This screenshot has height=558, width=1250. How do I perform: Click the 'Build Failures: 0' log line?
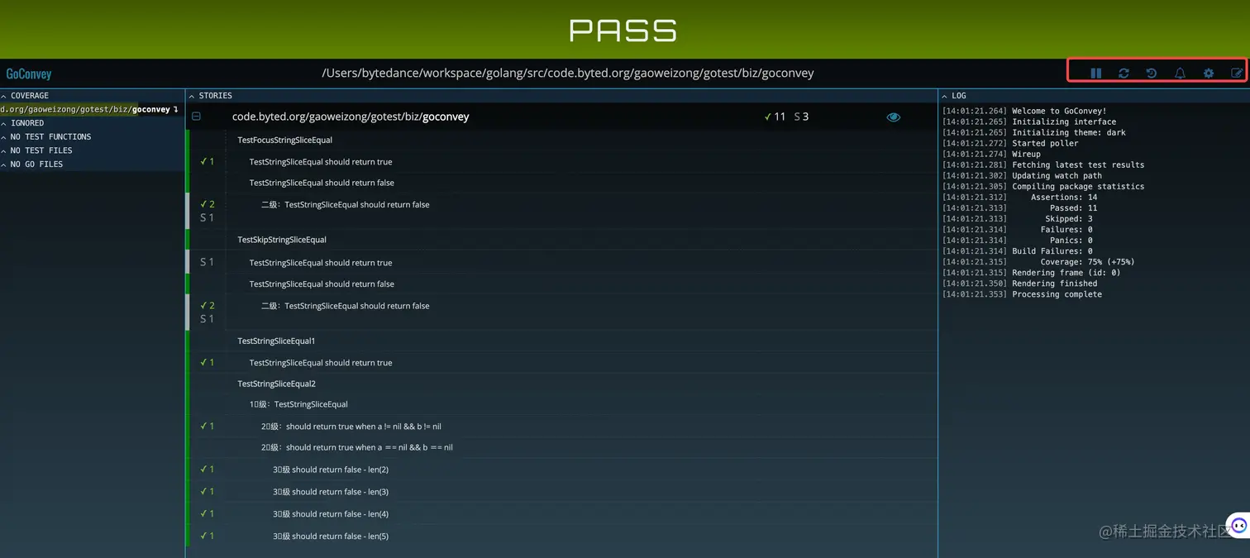point(1017,251)
